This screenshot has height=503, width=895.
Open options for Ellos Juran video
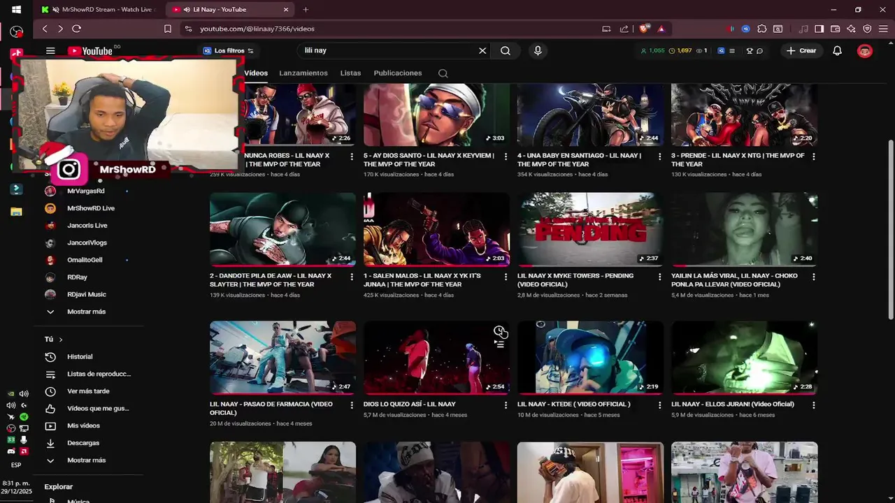pyautogui.click(x=813, y=405)
